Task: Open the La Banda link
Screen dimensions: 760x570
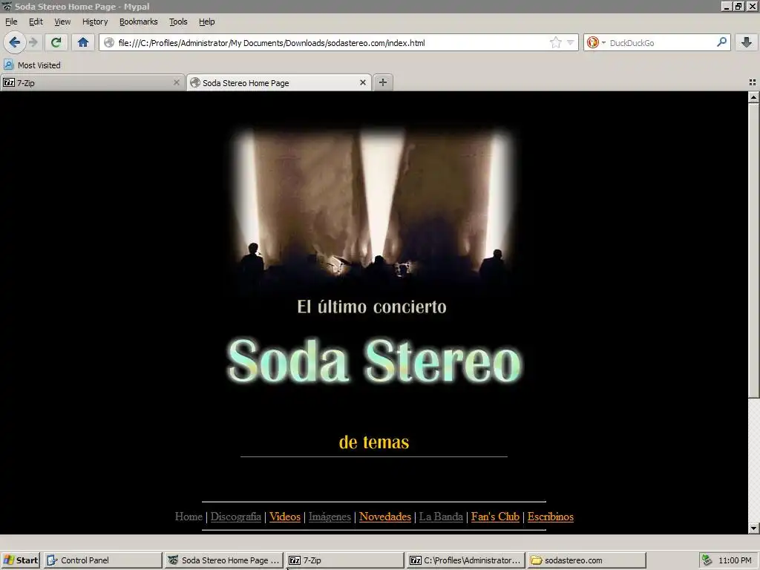Action: (x=441, y=517)
